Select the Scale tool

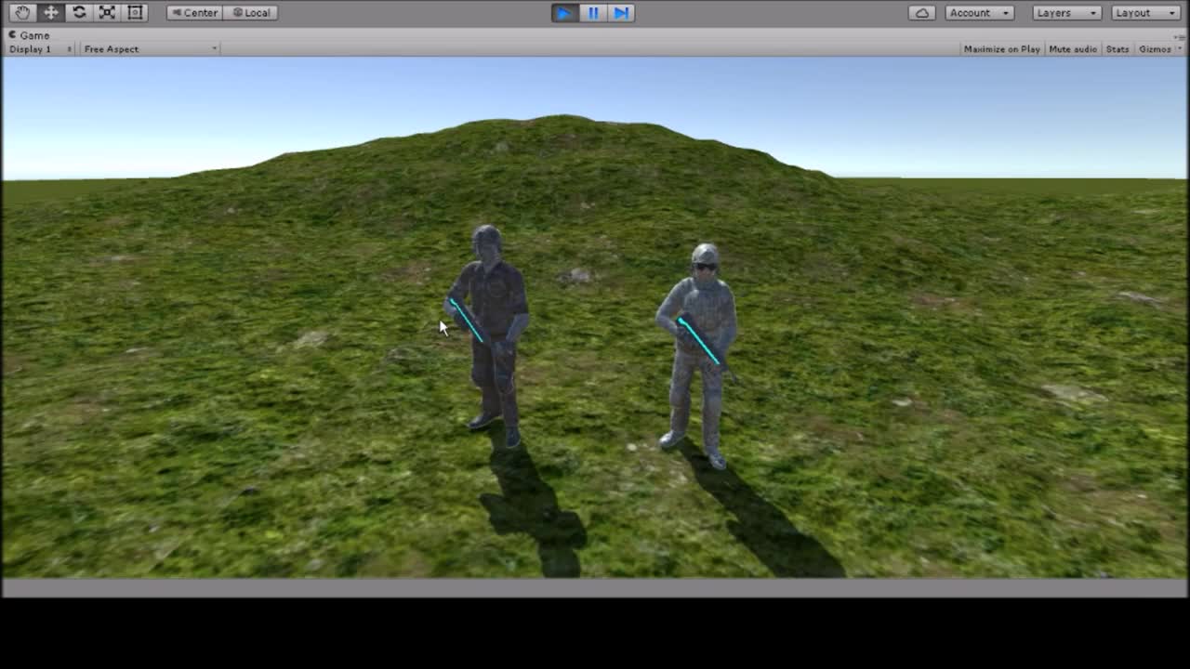(x=107, y=12)
